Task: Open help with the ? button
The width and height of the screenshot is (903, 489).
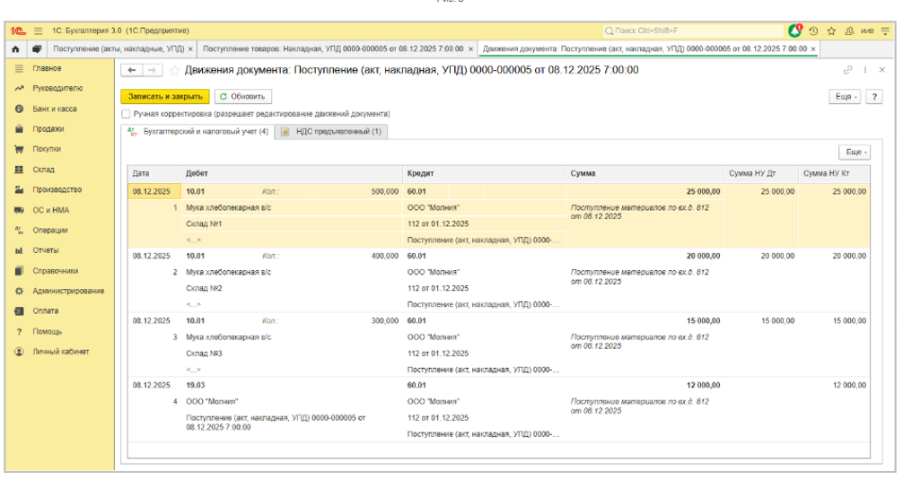Action: (x=874, y=97)
